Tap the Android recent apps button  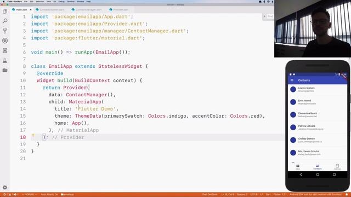point(334,175)
